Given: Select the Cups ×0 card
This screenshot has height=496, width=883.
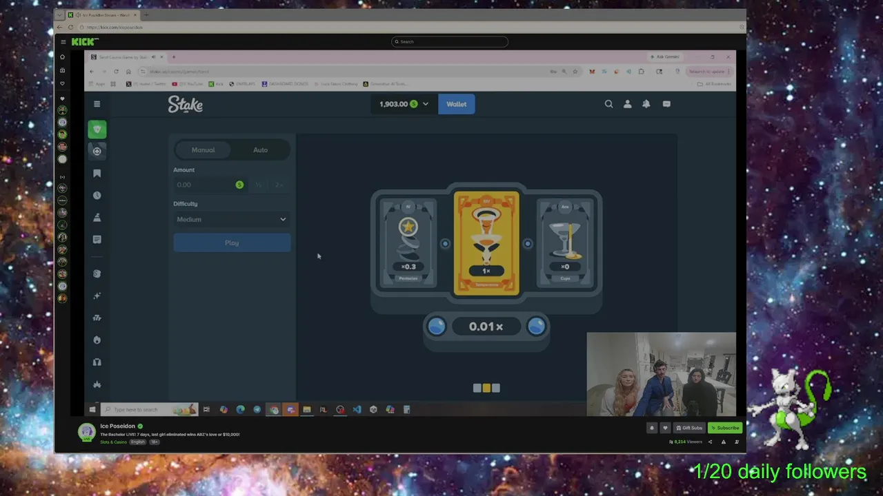Looking at the screenshot, I should (565, 244).
